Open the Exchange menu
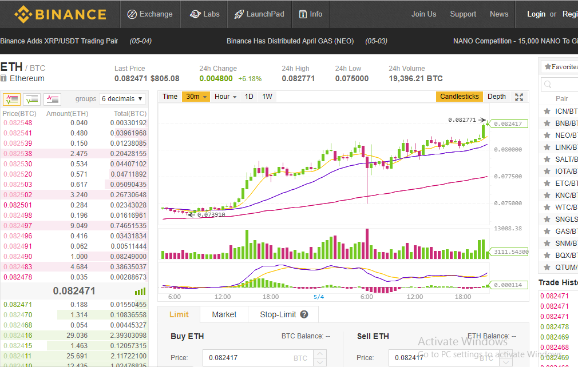 150,14
